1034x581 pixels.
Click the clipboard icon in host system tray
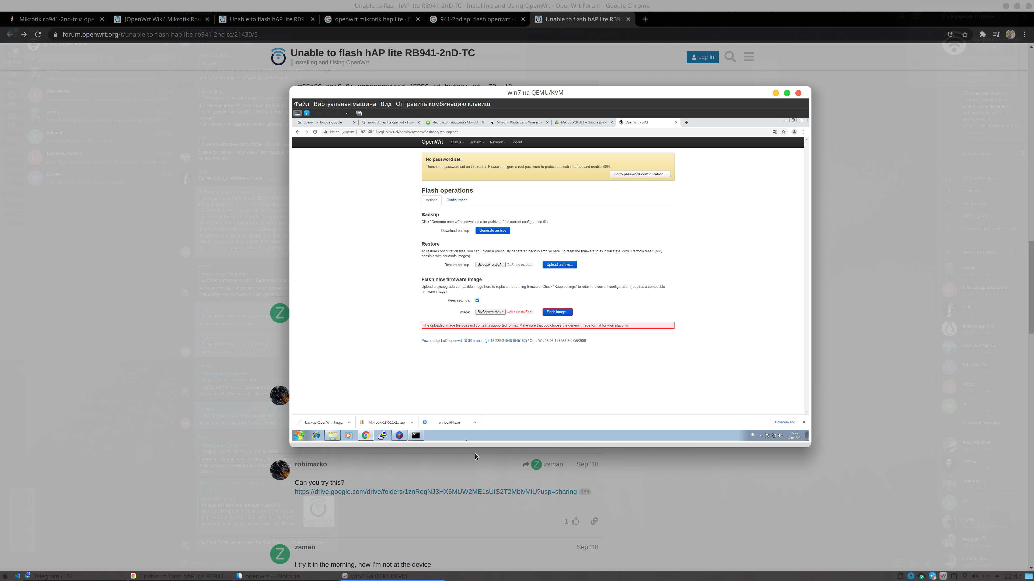[954, 576]
